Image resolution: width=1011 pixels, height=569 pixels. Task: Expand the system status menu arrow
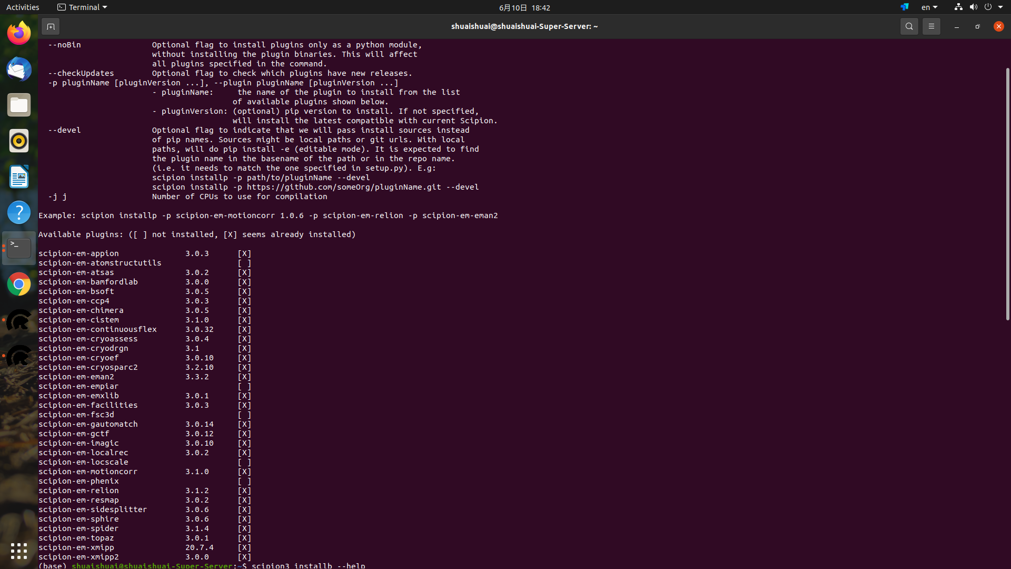tap(1000, 7)
